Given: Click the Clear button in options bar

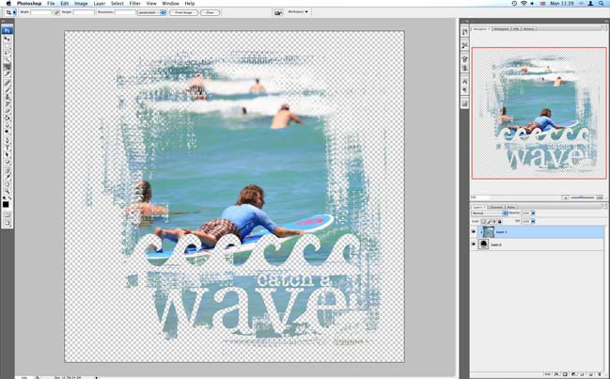Looking at the screenshot, I should tap(211, 12).
